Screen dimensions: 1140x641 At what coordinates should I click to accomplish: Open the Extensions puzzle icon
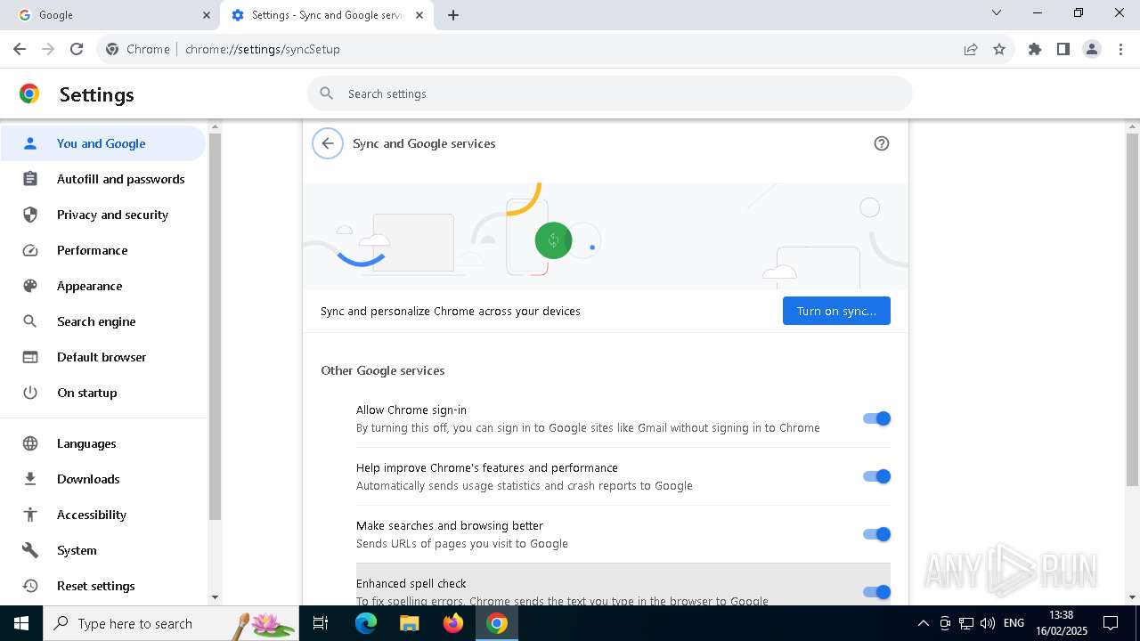[1035, 49]
